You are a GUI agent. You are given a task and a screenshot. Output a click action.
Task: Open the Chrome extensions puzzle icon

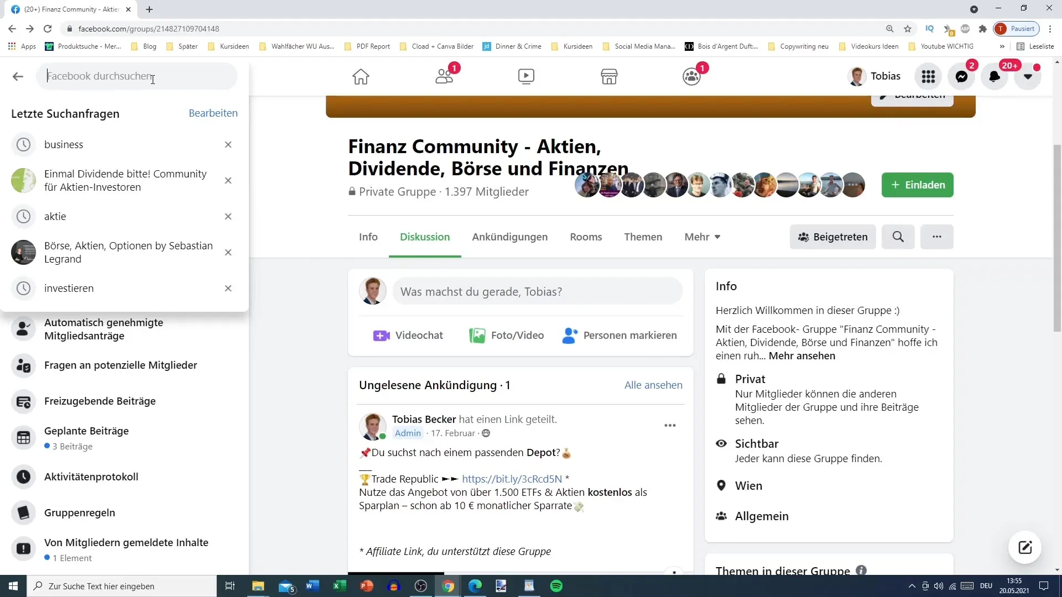(x=982, y=29)
